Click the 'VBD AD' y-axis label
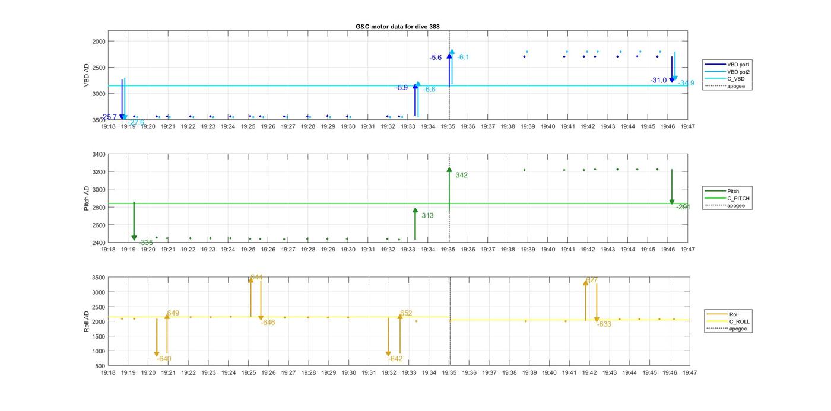The height and width of the screenshot is (411, 831). coord(87,75)
